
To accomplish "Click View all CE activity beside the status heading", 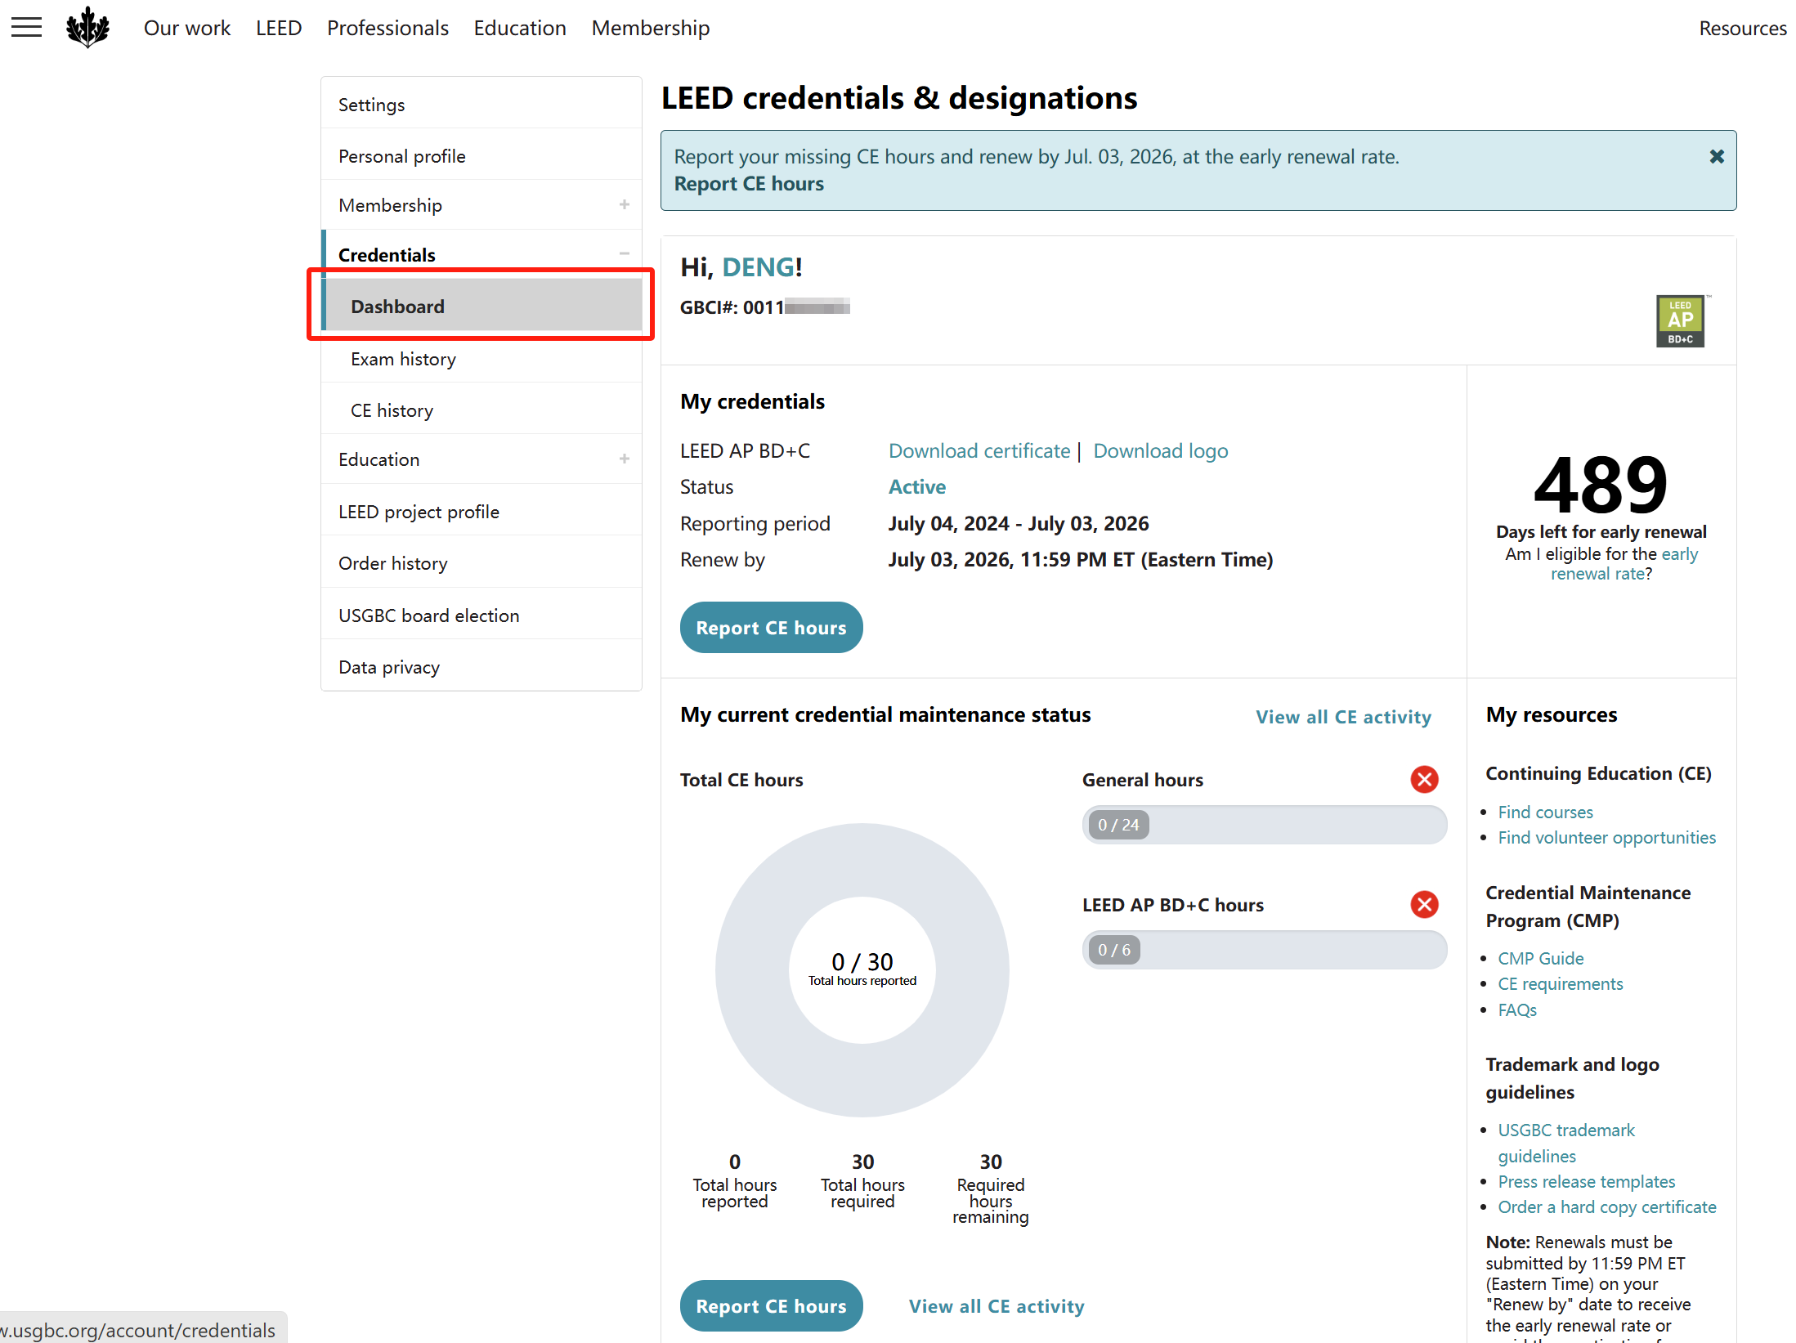I will [1344, 717].
